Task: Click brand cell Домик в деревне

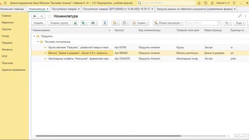Action: tap(214, 53)
